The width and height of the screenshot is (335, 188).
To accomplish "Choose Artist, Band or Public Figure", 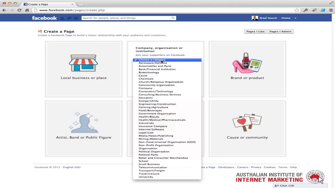I will click(83, 128).
